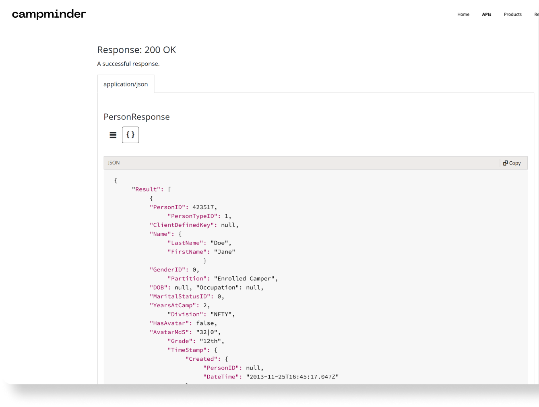This screenshot has width=539, height=407.
Task: Select the curly braces JSON view icon
Action: [x=130, y=135]
